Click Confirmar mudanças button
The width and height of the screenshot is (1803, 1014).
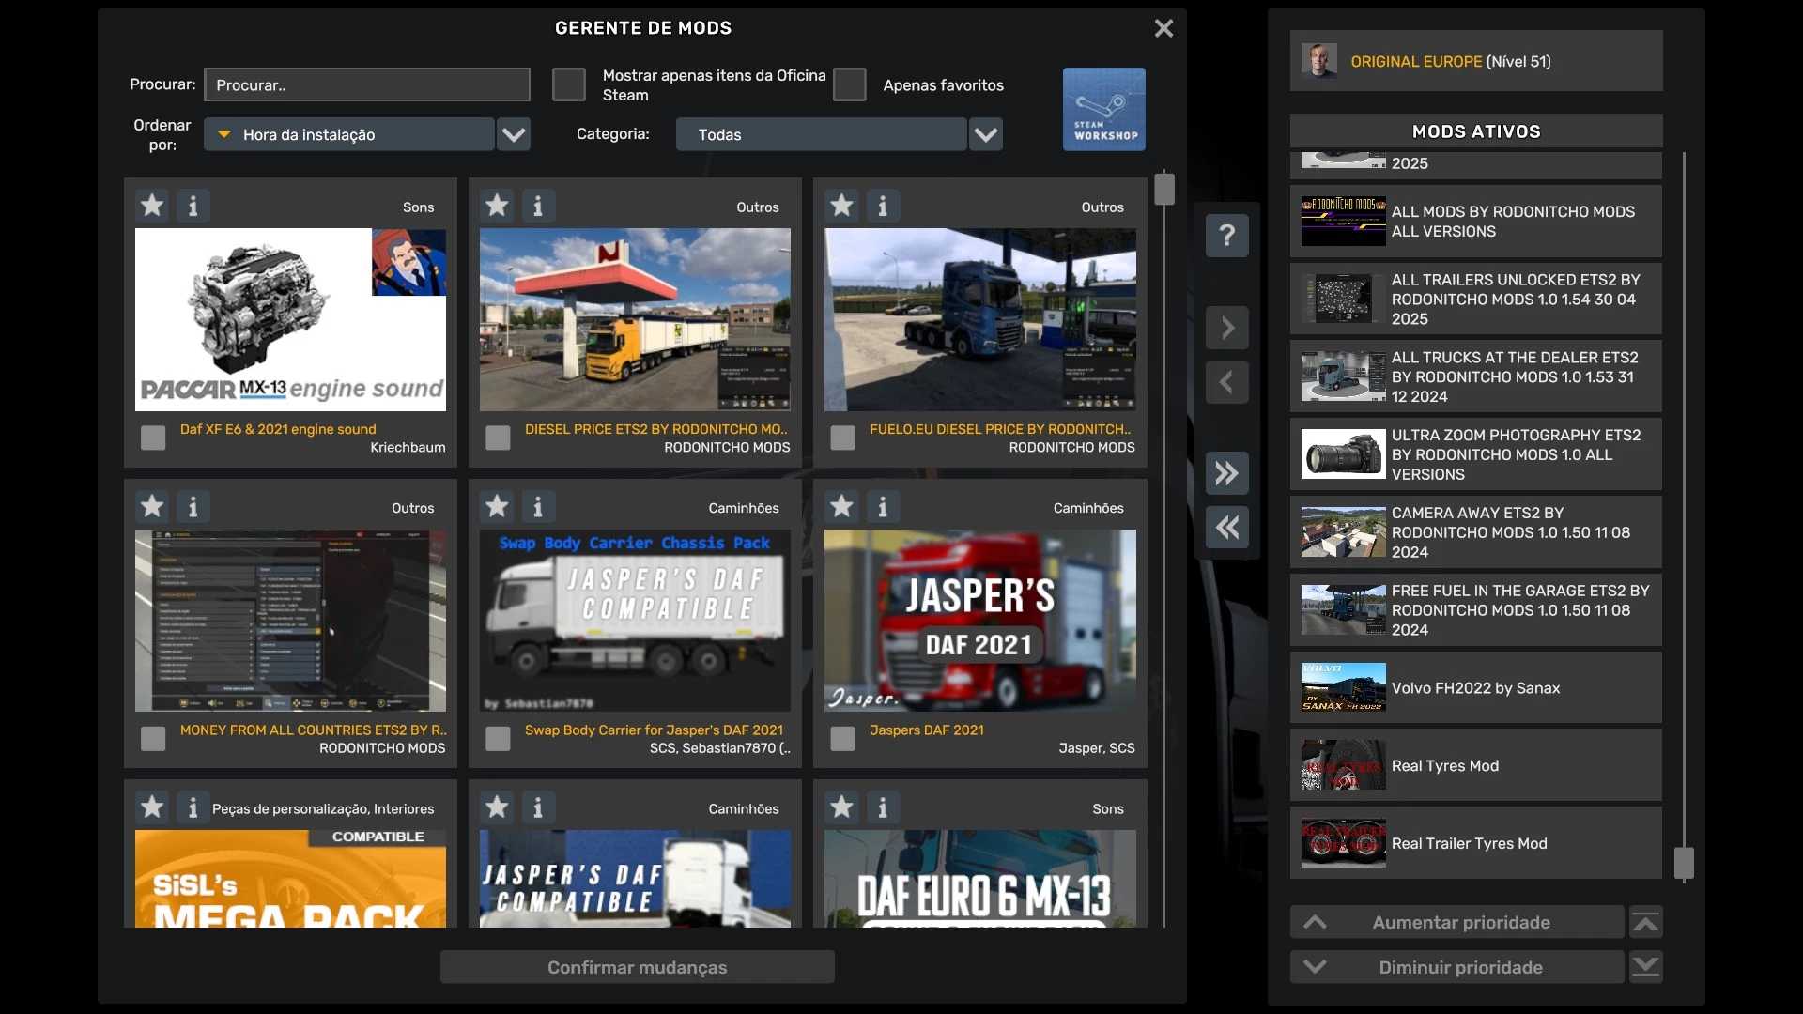pyautogui.click(x=637, y=967)
